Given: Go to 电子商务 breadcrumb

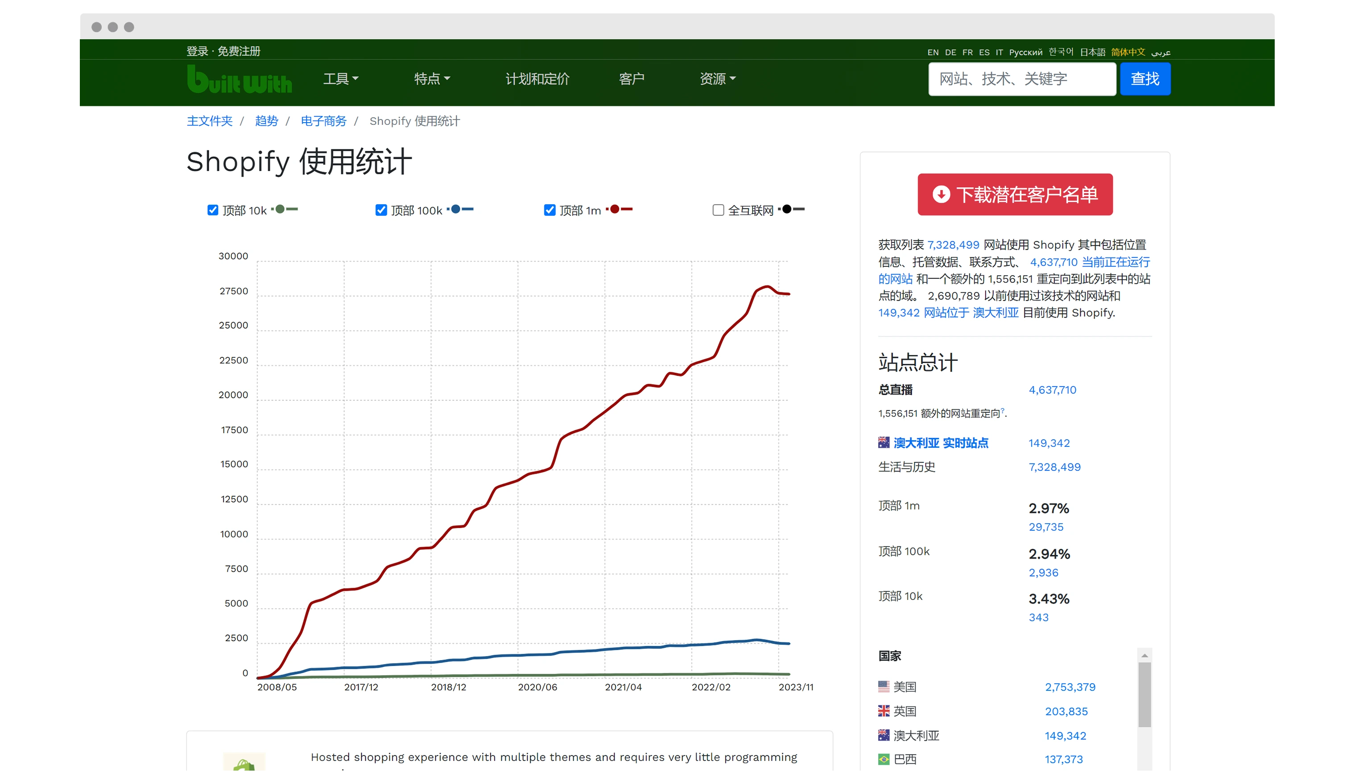Looking at the screenshot, I should [x=324, y=121].
